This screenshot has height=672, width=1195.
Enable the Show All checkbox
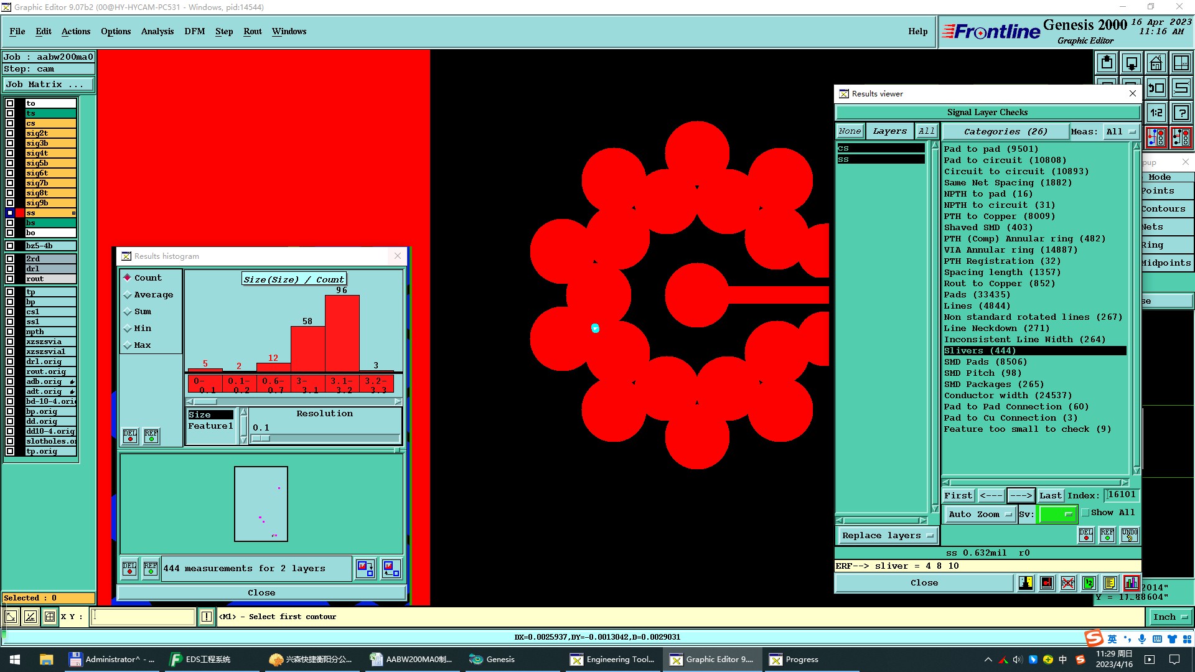[x=1085, y=513]
